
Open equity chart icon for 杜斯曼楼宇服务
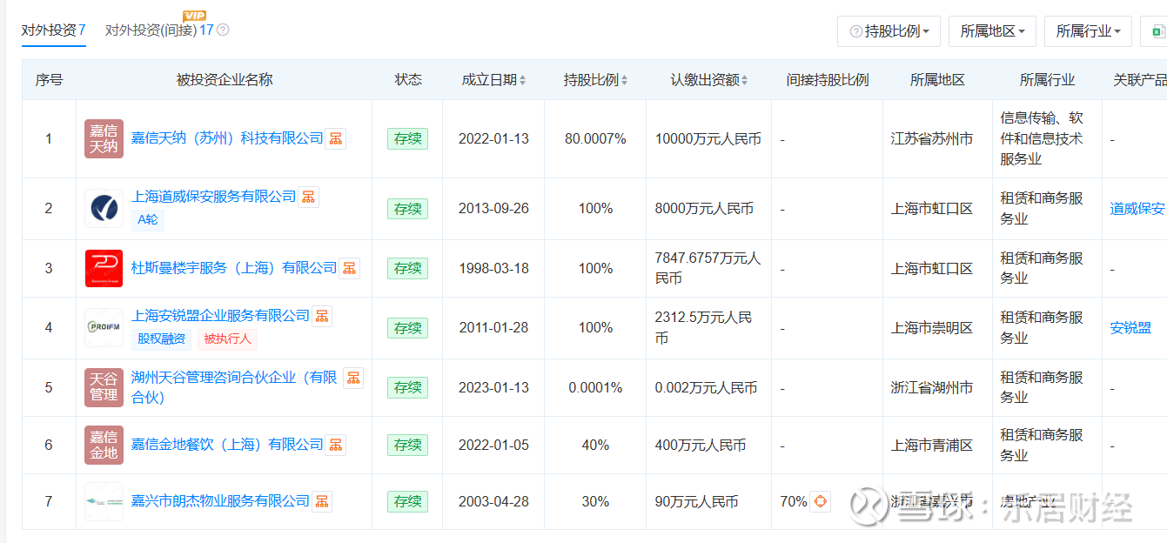(349, 268)
